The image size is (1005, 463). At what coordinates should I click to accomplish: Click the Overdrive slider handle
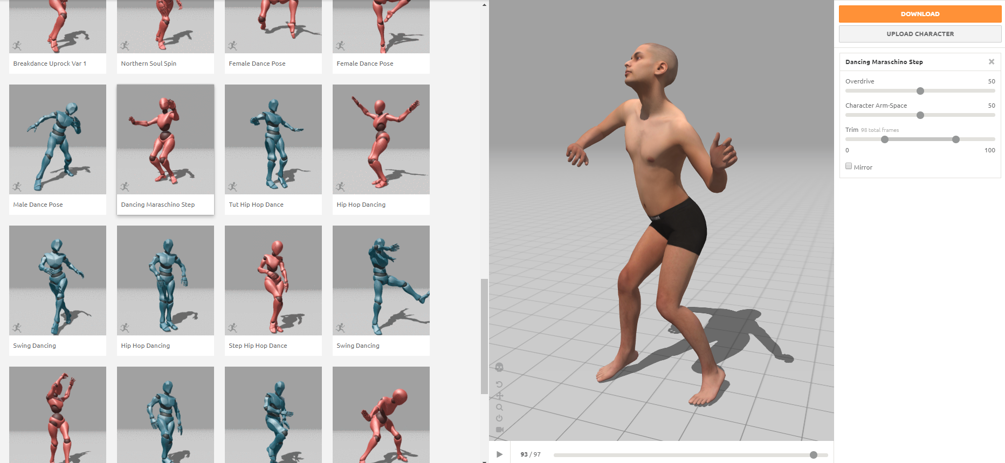[x=920, y=91]
